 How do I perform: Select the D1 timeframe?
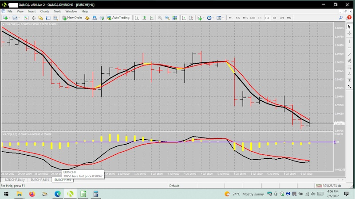tap(274, 18)
